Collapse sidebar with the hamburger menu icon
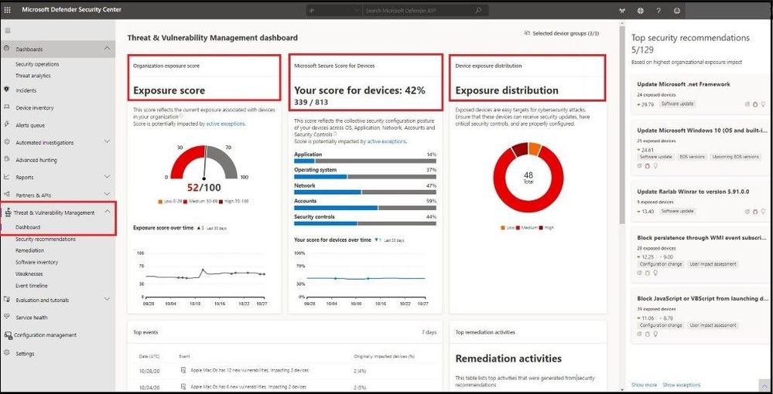The width and height of the screenshot is (773, 394). 8,31
